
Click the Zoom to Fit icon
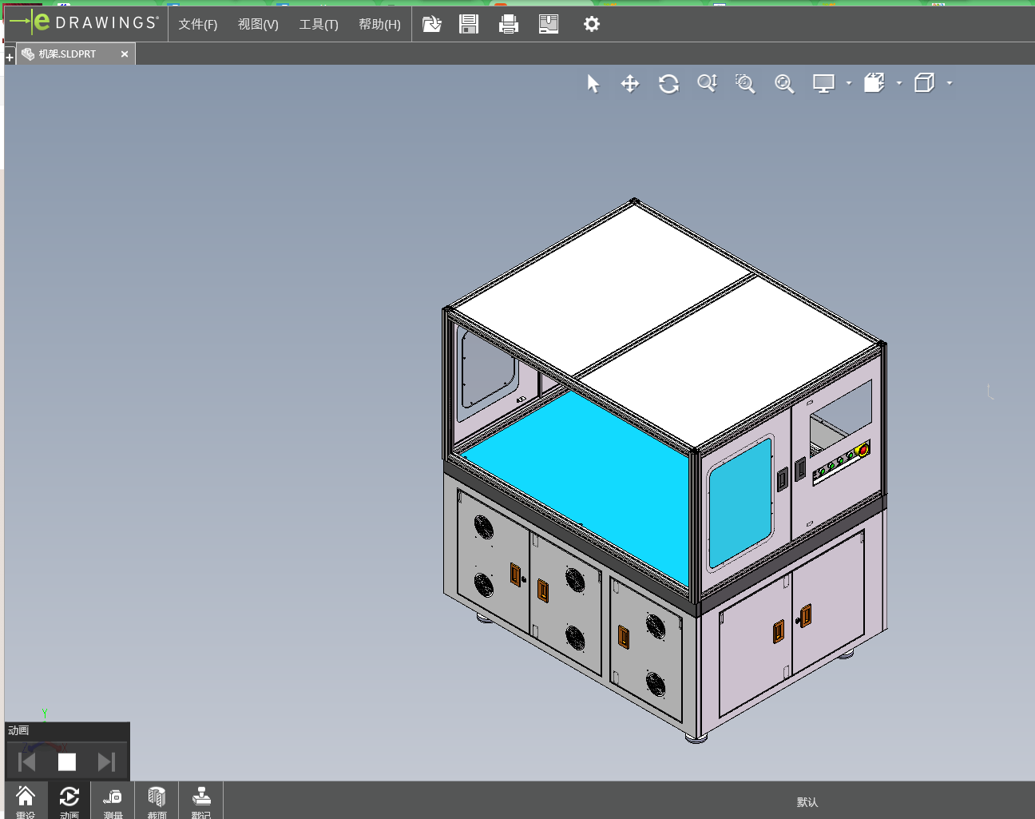(784, 84)
